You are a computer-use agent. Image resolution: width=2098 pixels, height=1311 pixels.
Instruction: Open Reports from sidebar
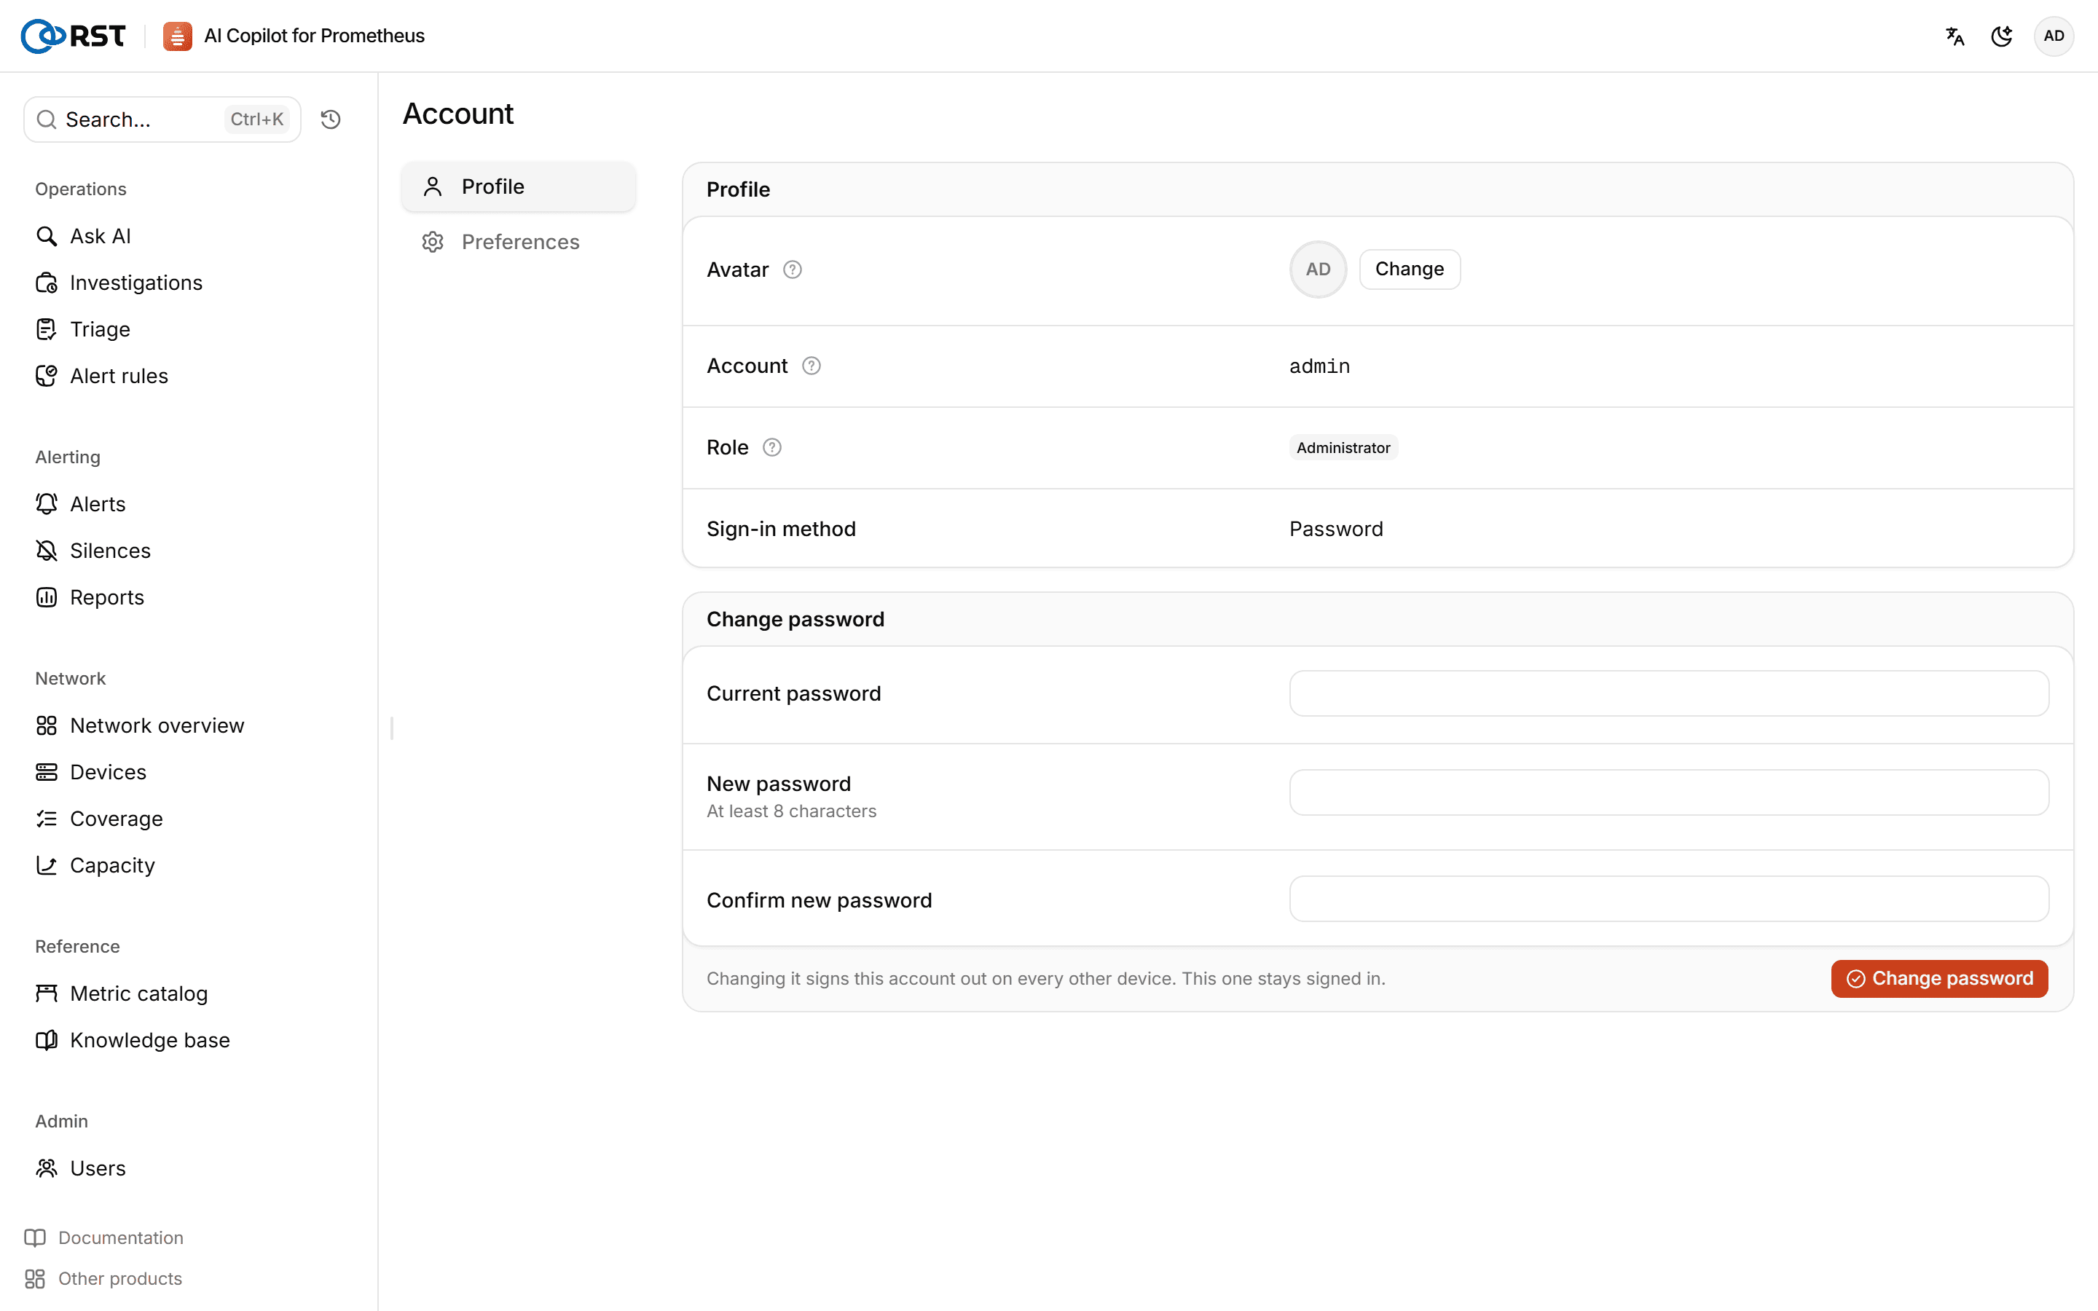(106, 597)
